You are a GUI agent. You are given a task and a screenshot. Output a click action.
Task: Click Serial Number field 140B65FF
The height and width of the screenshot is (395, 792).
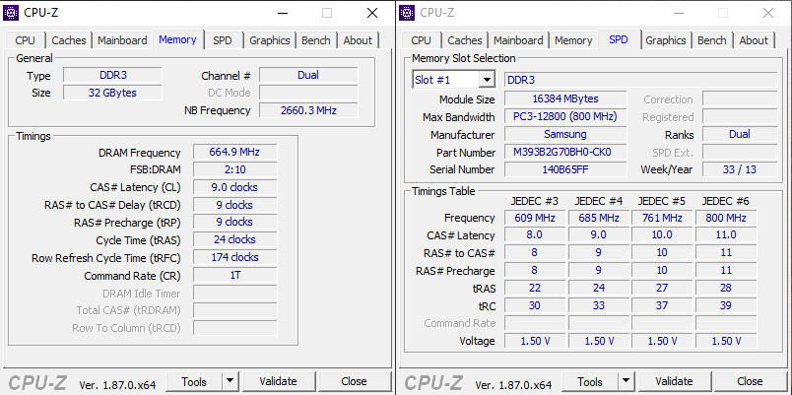(565, 169)
